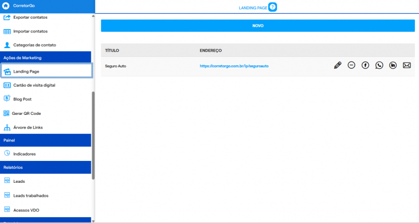Click the Importar contatos table icon
Image resolution: width=419 pixels, height=223 pixels.
[x=7, y=31]
